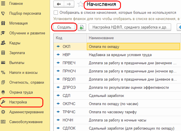Select Доплата за работу в праздничные дни (ночное
This screenshot has height=131, width=181.
(133, 71)
